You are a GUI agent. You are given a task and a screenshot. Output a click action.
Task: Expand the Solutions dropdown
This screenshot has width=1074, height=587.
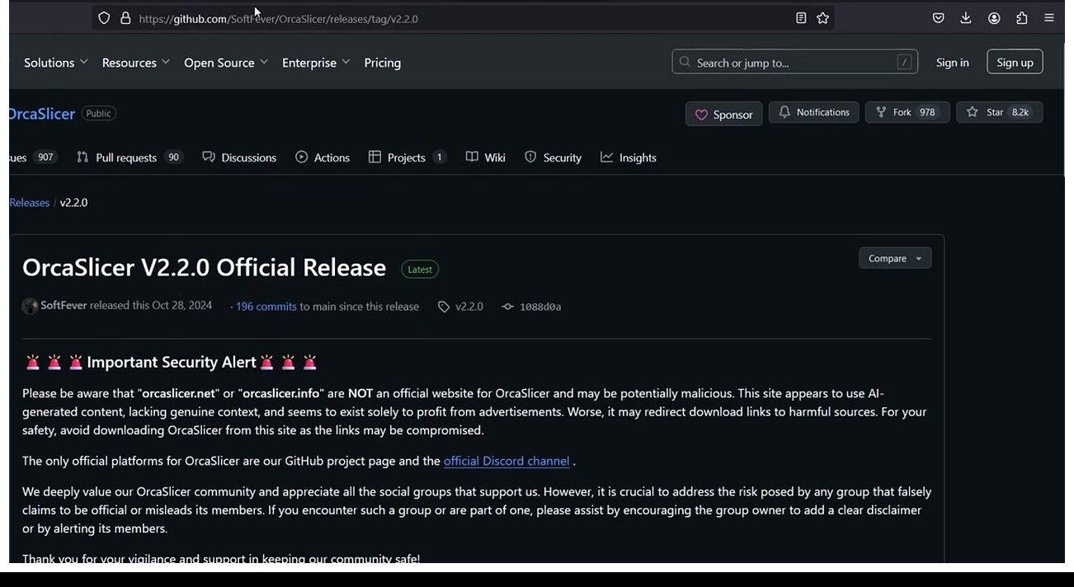(55, 63)
